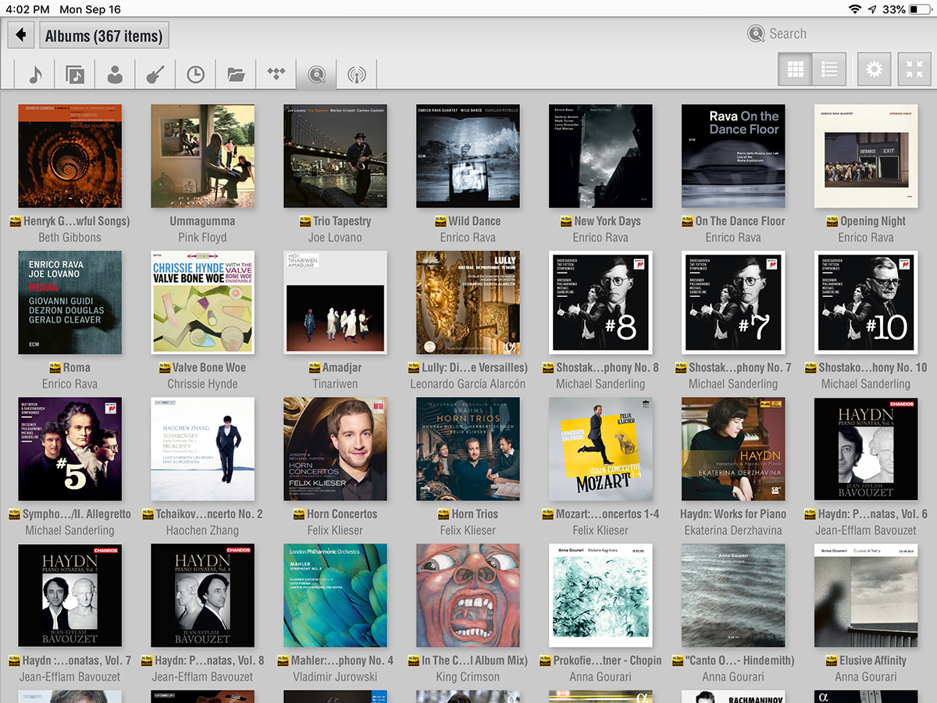The image size is (937, 703).
Task: Tap the battery indicator icon
Action: click(x=921, y=9)
